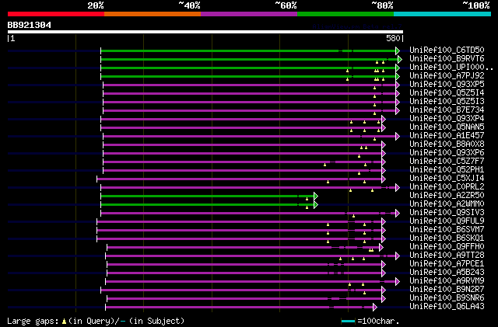Select UniRef100_B6SVM7 label
The height and width of the screenshot is (327, 498).
pos(447,230)
